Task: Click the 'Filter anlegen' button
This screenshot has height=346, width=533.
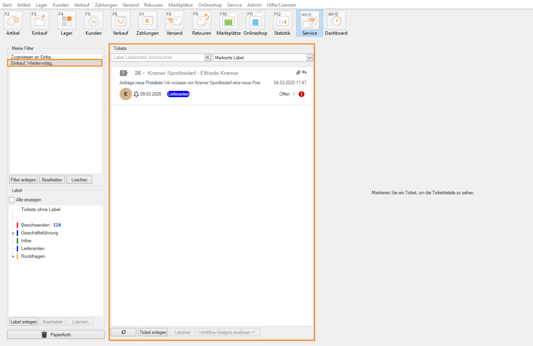Action: coord(23,180)
